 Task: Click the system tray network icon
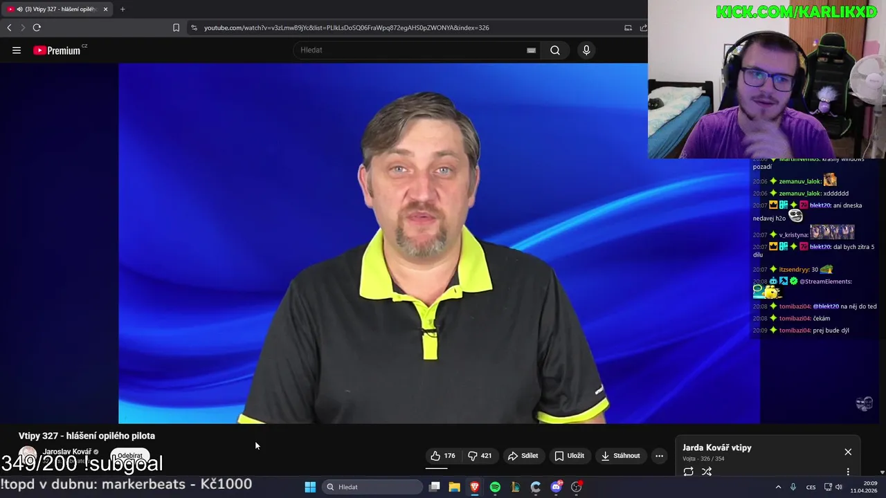pyautogui.click(x=827, y=487)
